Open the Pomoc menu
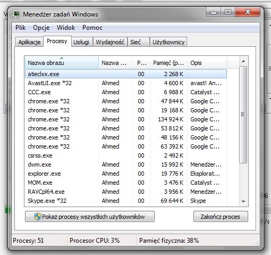 (92, 28)
